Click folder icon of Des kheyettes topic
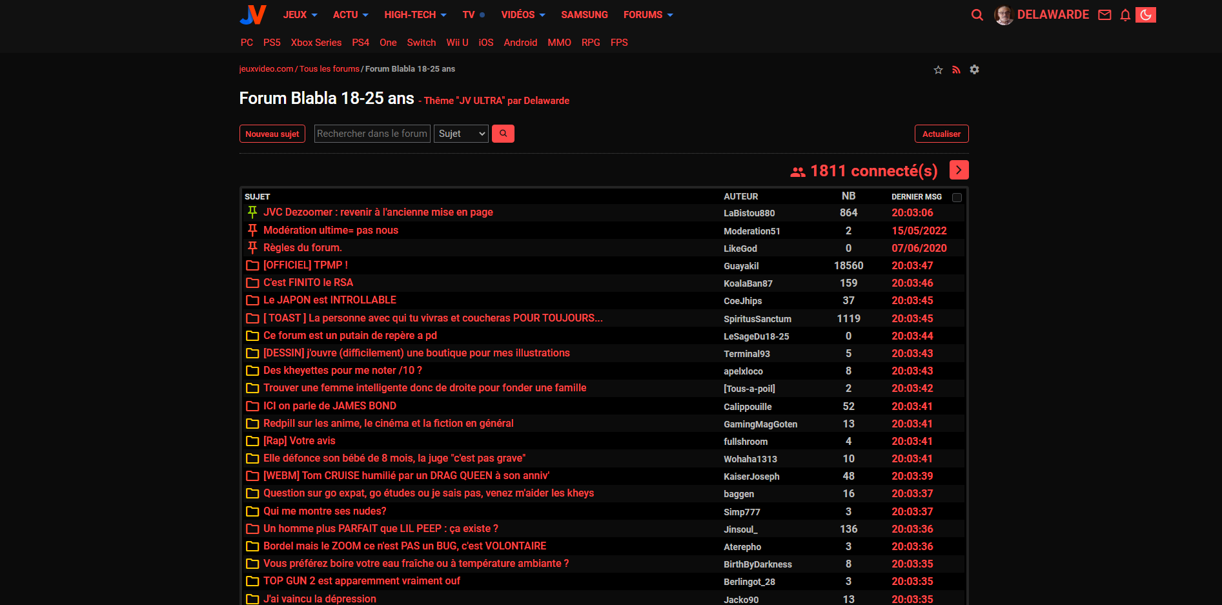The width and height of the screenshot is (1222, 605). click(x=252, y=371)
